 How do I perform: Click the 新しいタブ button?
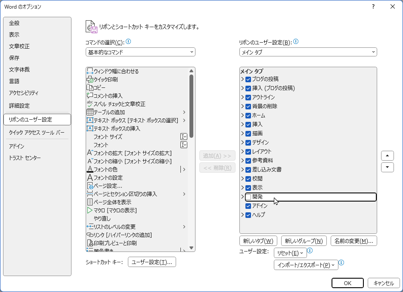coord(258,241)
